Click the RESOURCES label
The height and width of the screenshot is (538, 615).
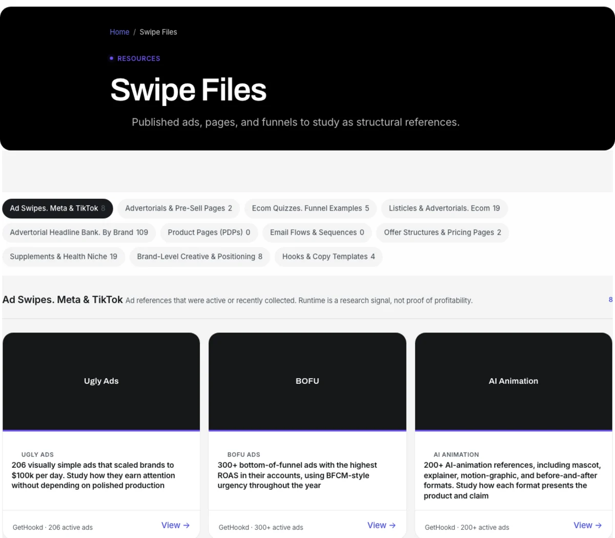(x=139, y=58)
